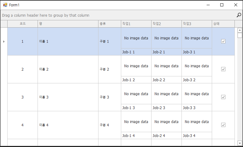Select the Job-1 3 cell
This screenshot has height=147, width=243.
click(x=136, y=108)
